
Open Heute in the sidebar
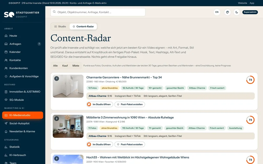point(22,36)
